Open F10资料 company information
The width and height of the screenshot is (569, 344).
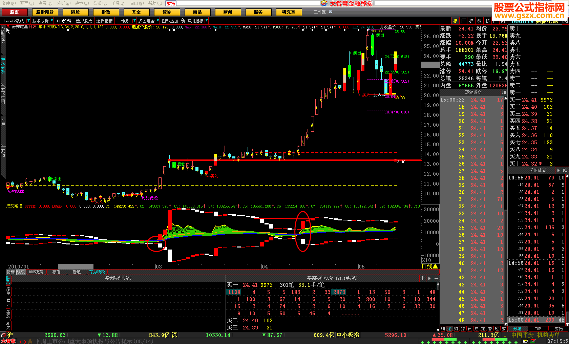click(x=64, y=21)
